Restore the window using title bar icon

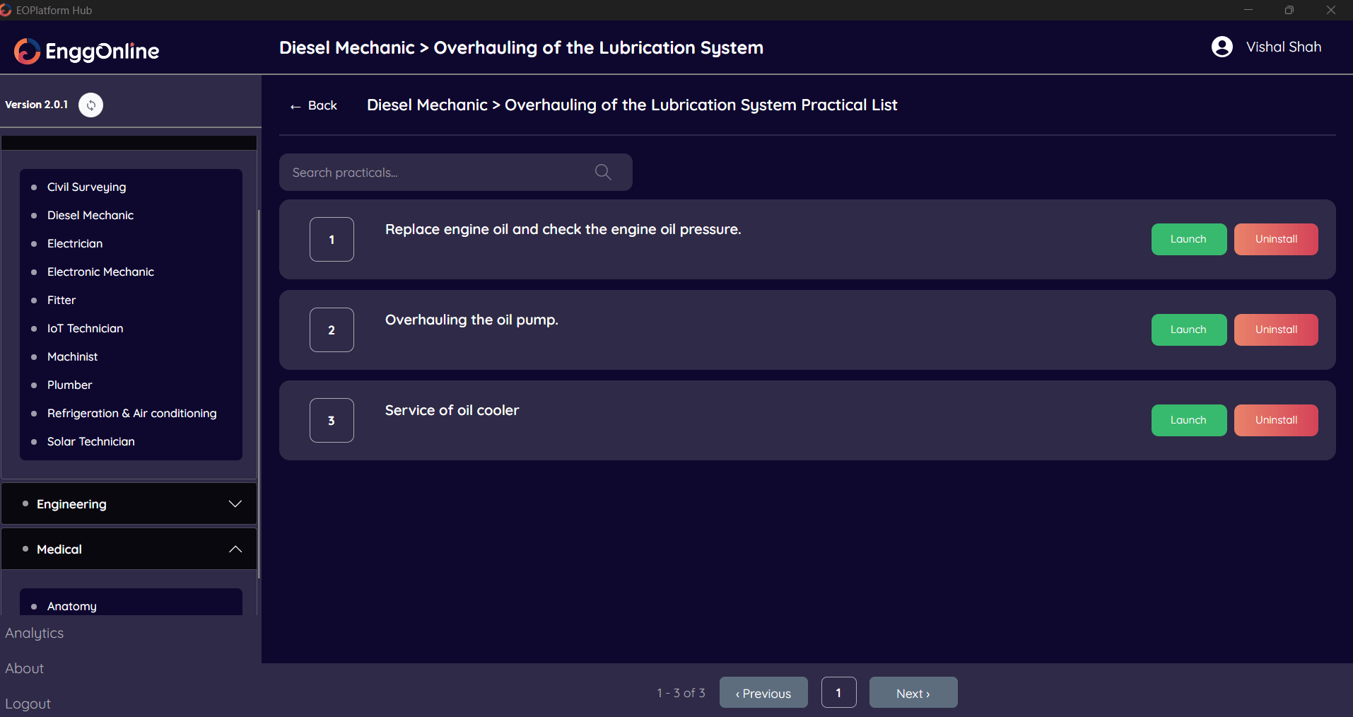pyautogui.click(x=1289, y=10)
